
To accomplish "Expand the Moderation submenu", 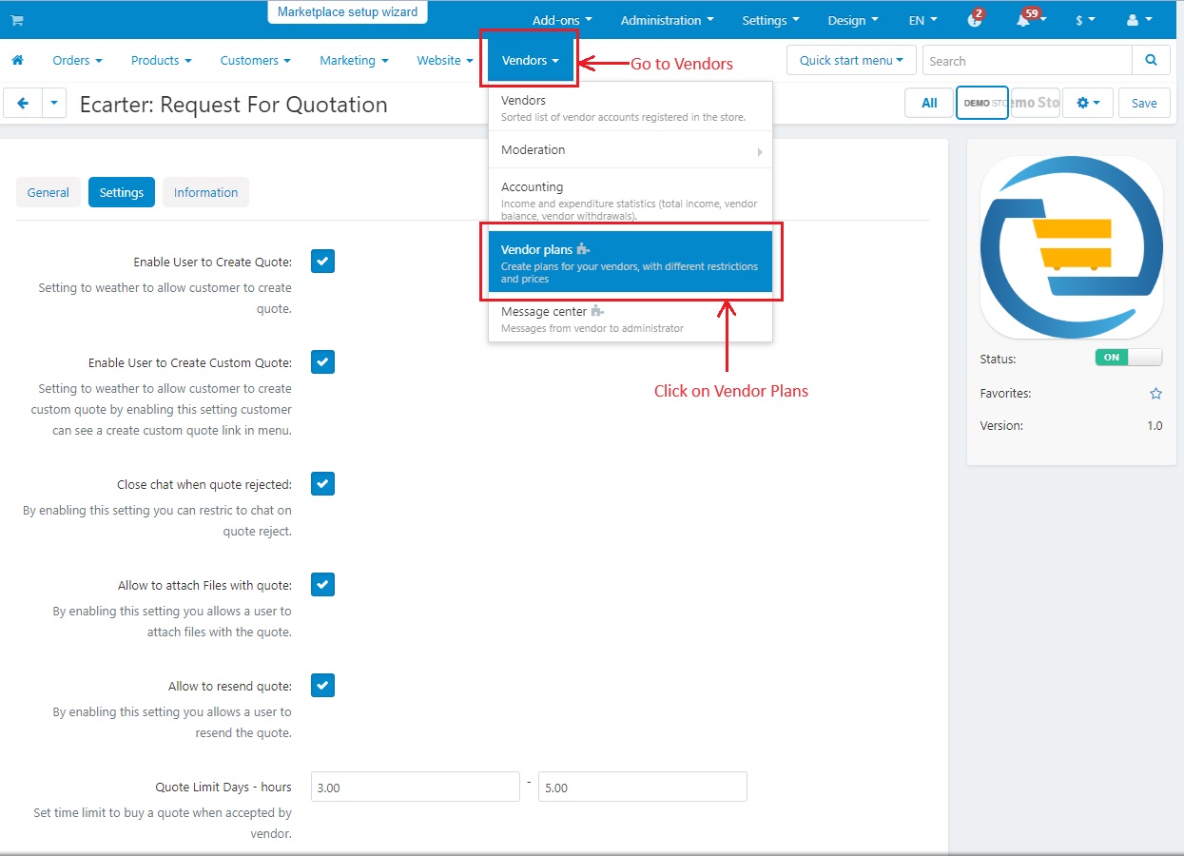I will pyautogui.click(x=631, y=149).
